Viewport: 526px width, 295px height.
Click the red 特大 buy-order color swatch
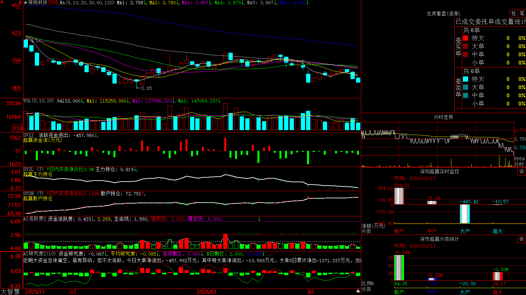466,38
